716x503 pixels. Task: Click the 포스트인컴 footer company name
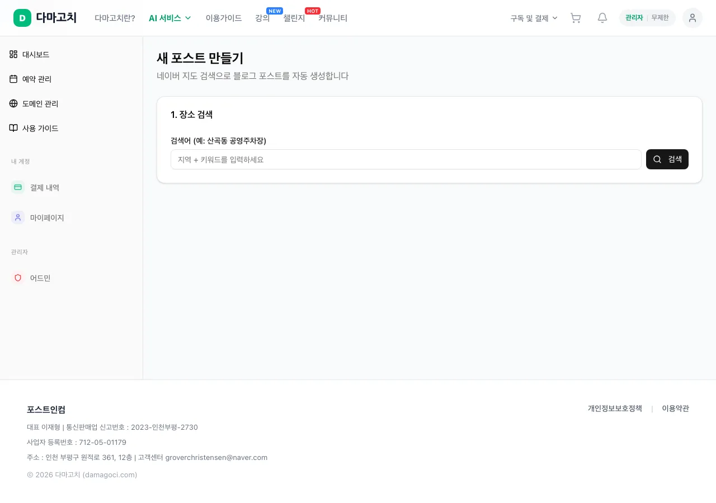point(46,409)
